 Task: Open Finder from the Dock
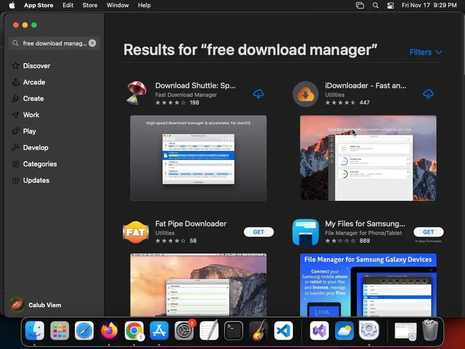point(35,330)
